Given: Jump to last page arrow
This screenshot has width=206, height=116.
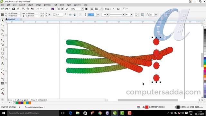Looking at the screenshot, I should point(24,100).
